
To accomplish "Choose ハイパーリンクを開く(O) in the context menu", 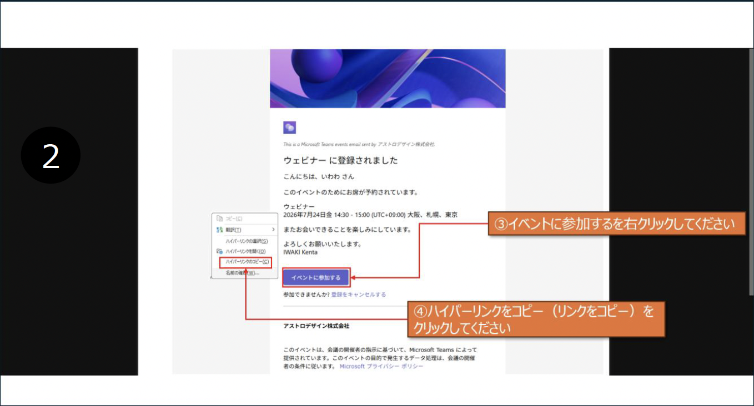I will [244, 251].
